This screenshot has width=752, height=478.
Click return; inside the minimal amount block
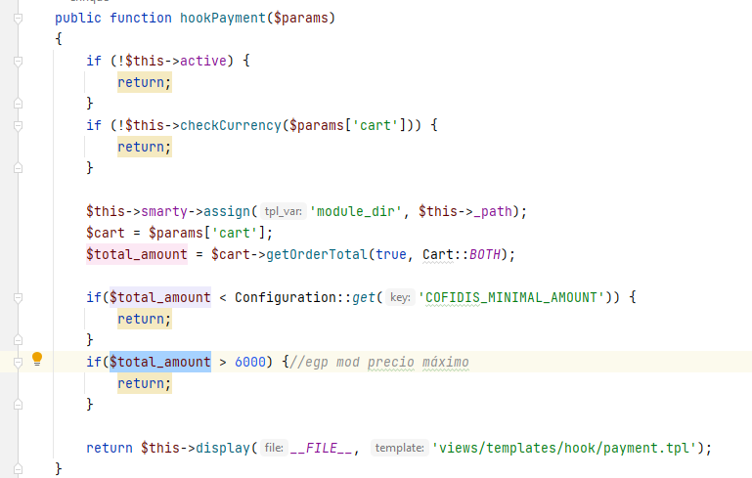[x=145, y=320]
